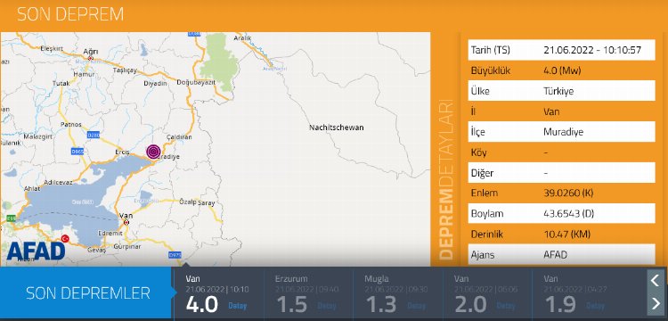Click the Ağrı city marker on the map

tap(90, 58)
